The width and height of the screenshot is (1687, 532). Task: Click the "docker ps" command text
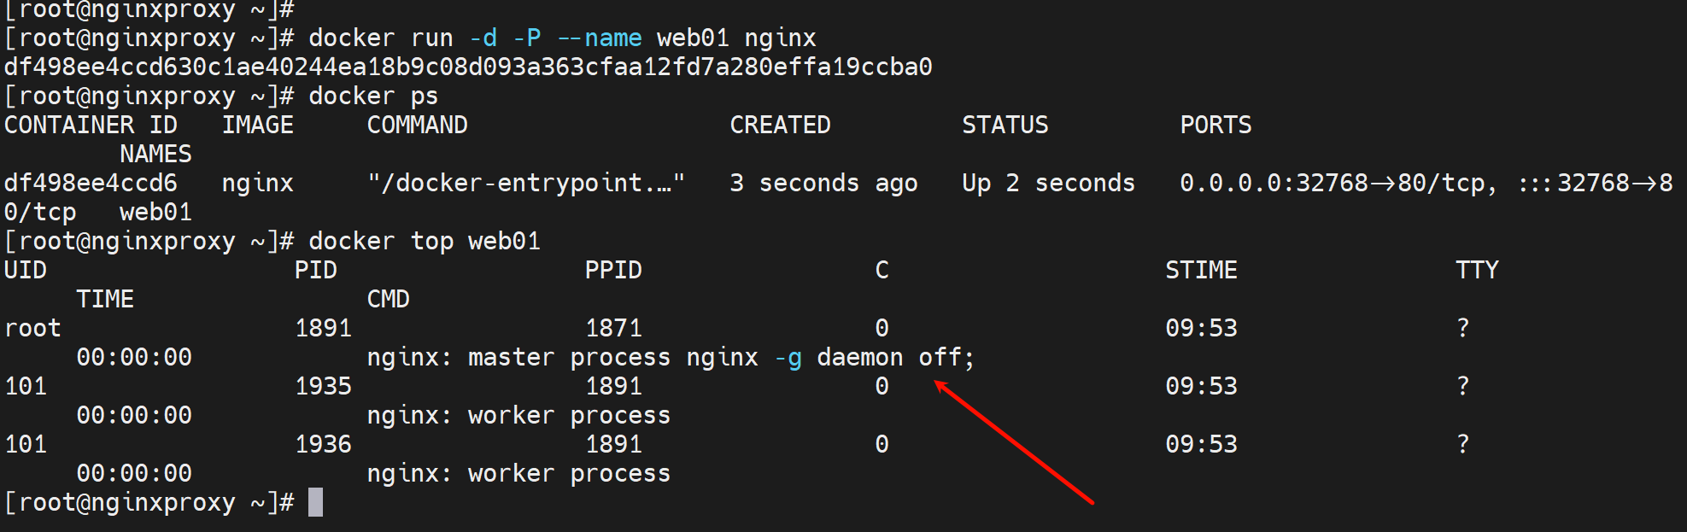(373, 96)
